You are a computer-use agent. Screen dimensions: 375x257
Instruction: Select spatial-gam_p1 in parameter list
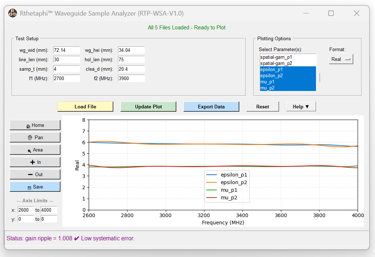click(288, 57)
